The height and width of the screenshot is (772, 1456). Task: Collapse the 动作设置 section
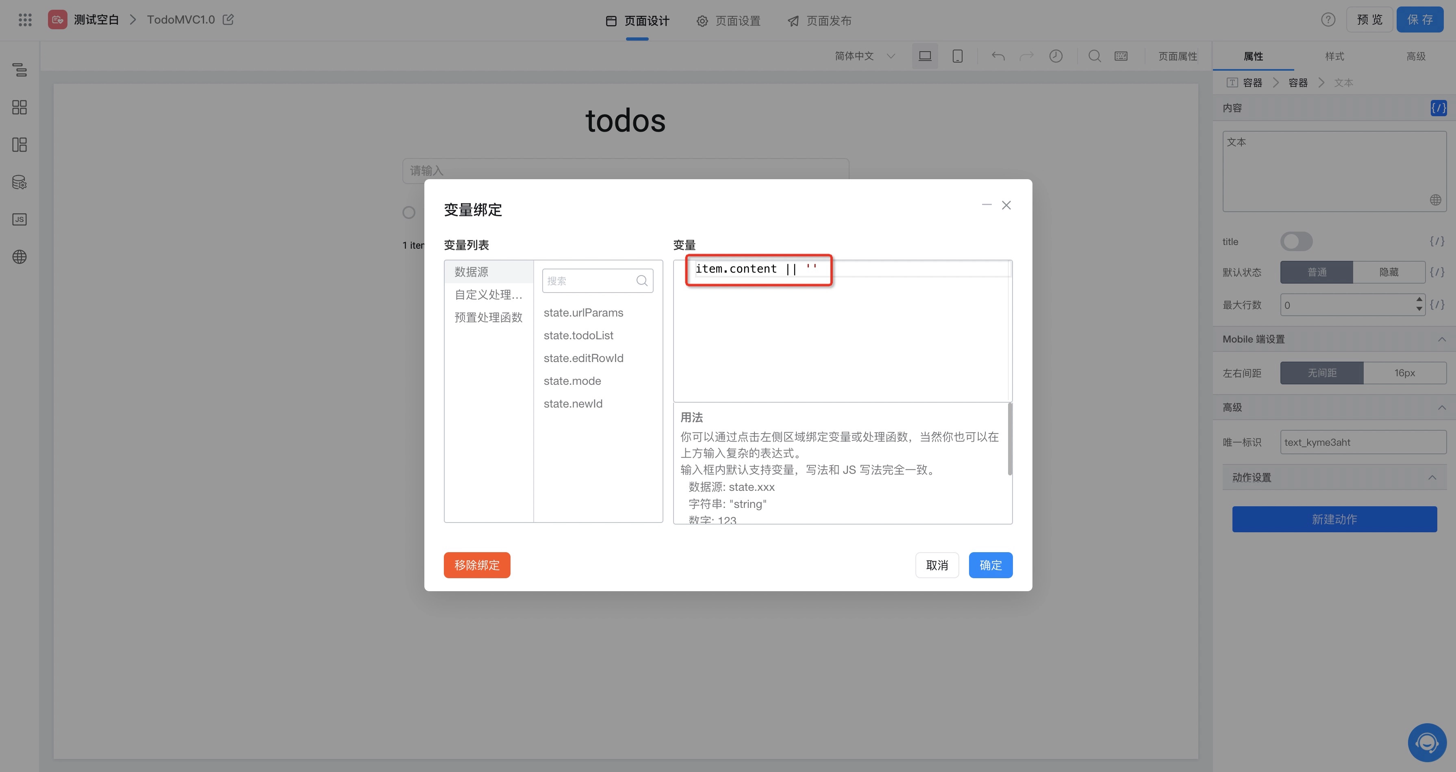pos(1432,477)
